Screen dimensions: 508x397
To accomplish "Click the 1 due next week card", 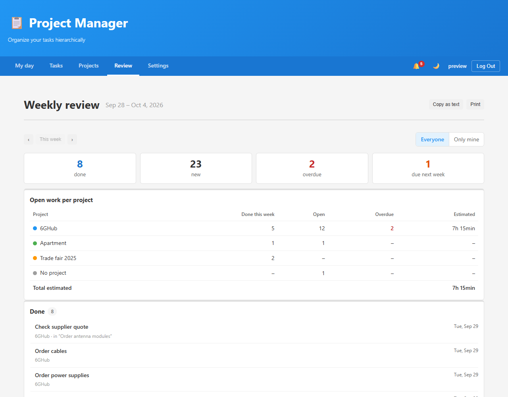I will click(428, 168).
